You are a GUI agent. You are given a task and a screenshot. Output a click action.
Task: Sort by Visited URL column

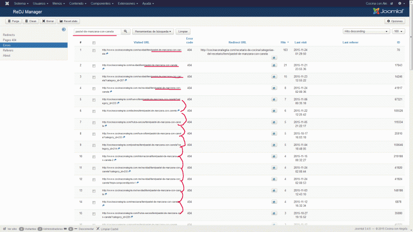[x=141, y=42]
